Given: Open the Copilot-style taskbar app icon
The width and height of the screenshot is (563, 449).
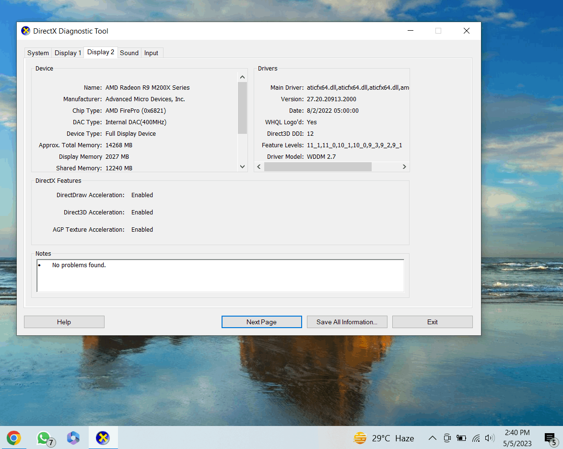Looking at the screenshot, I should pyautogui.click(x=73, y=438).
